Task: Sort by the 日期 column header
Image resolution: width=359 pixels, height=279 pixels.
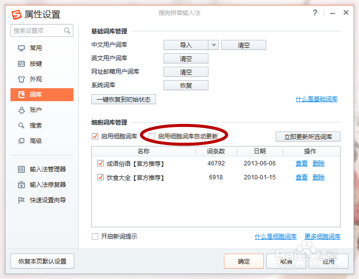Action: [260, 151]
